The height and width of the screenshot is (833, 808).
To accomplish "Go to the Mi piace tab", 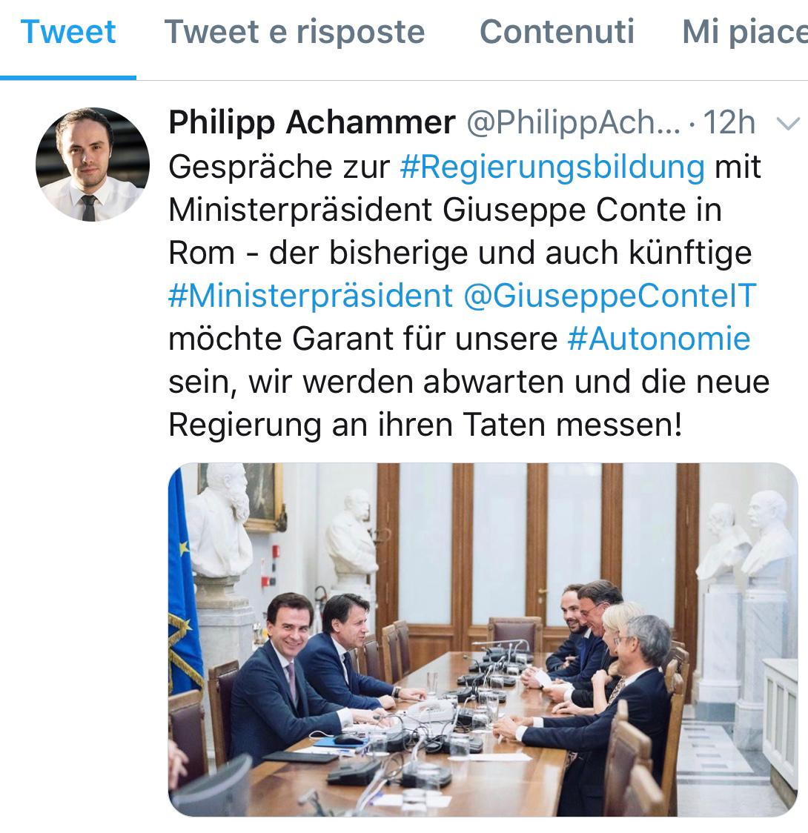I will (x=744, y=32).
